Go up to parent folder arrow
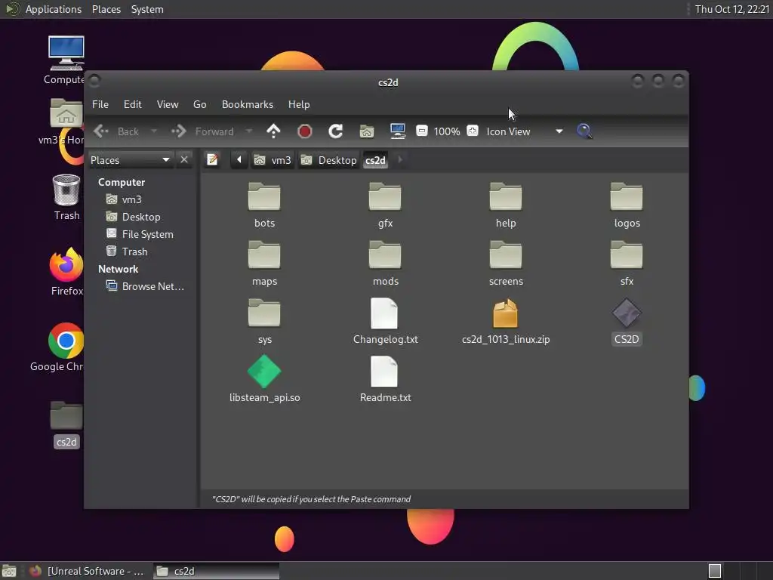Screen dimensions: 773x580 tap(273, 131)
